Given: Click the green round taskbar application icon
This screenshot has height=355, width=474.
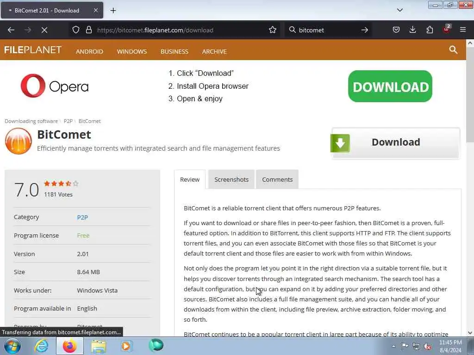Looking at the screenshot, I should click(156, 345).
